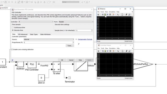167x94 pixels.
Task: Select Discrete-time radio button
Action: (13, 30)
